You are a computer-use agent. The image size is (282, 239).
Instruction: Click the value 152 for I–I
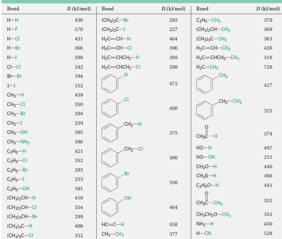pos(79,85)
